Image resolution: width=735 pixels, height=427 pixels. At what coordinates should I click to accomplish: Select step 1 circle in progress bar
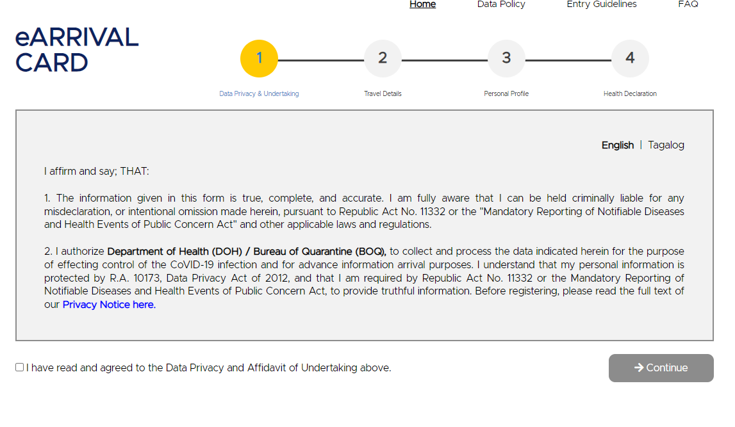click(x=259, y=58)
